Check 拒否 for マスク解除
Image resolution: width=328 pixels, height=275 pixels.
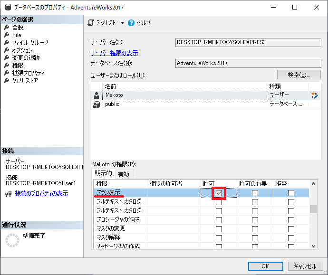[291, 238]
